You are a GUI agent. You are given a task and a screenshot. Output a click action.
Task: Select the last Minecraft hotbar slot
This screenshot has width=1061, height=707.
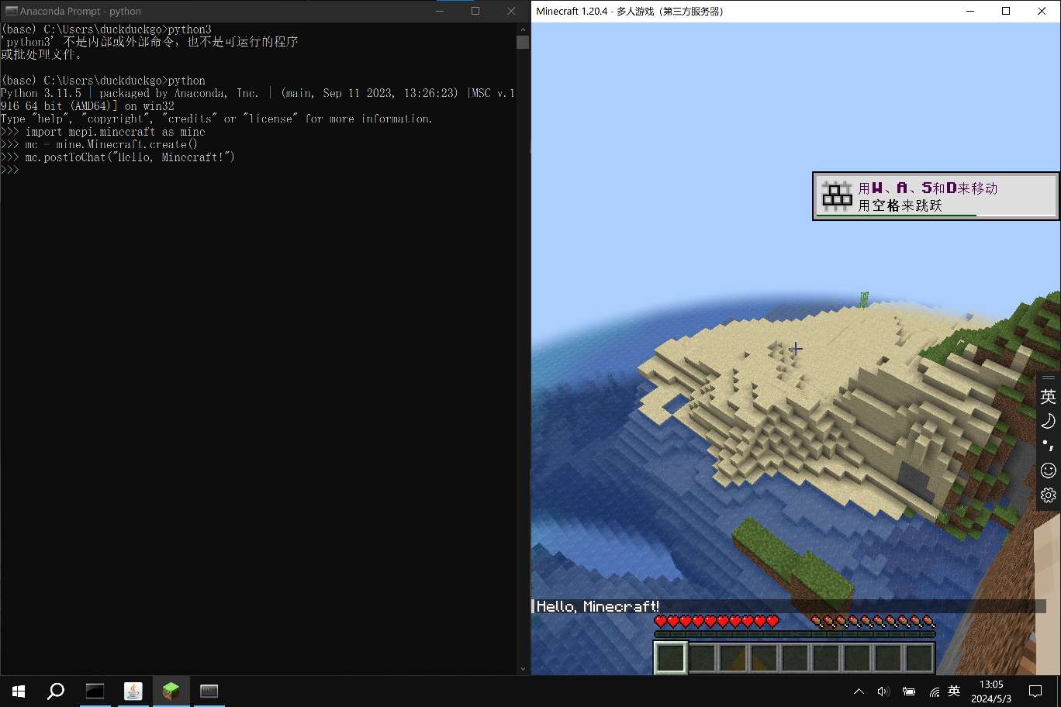919,658
